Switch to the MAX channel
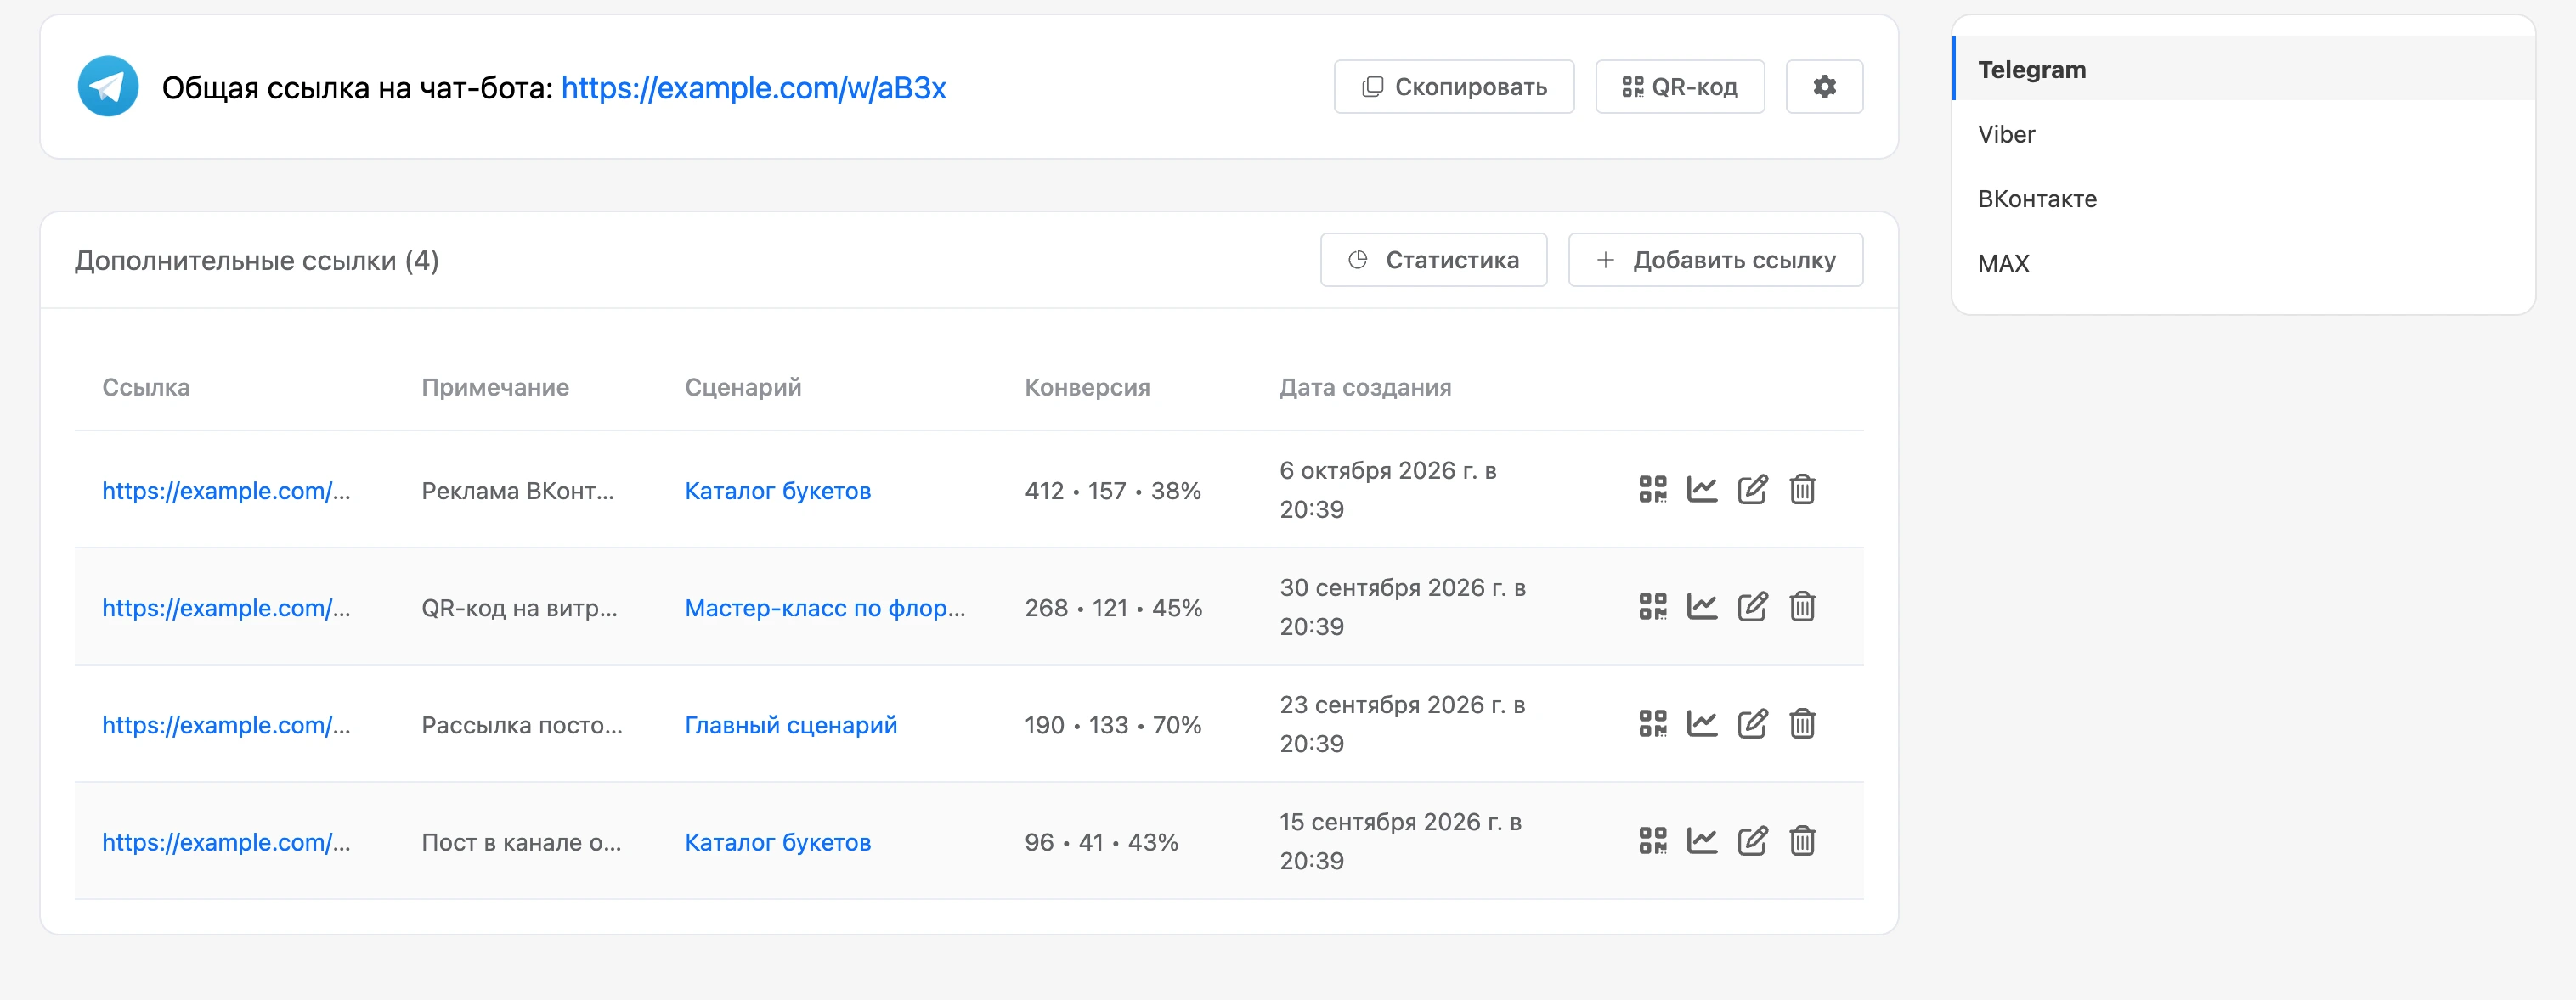 [x=2243, y=264]
